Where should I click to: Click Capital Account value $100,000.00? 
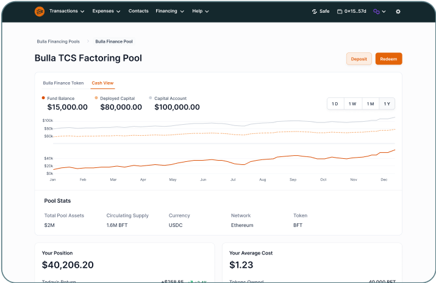coord(177,107)
